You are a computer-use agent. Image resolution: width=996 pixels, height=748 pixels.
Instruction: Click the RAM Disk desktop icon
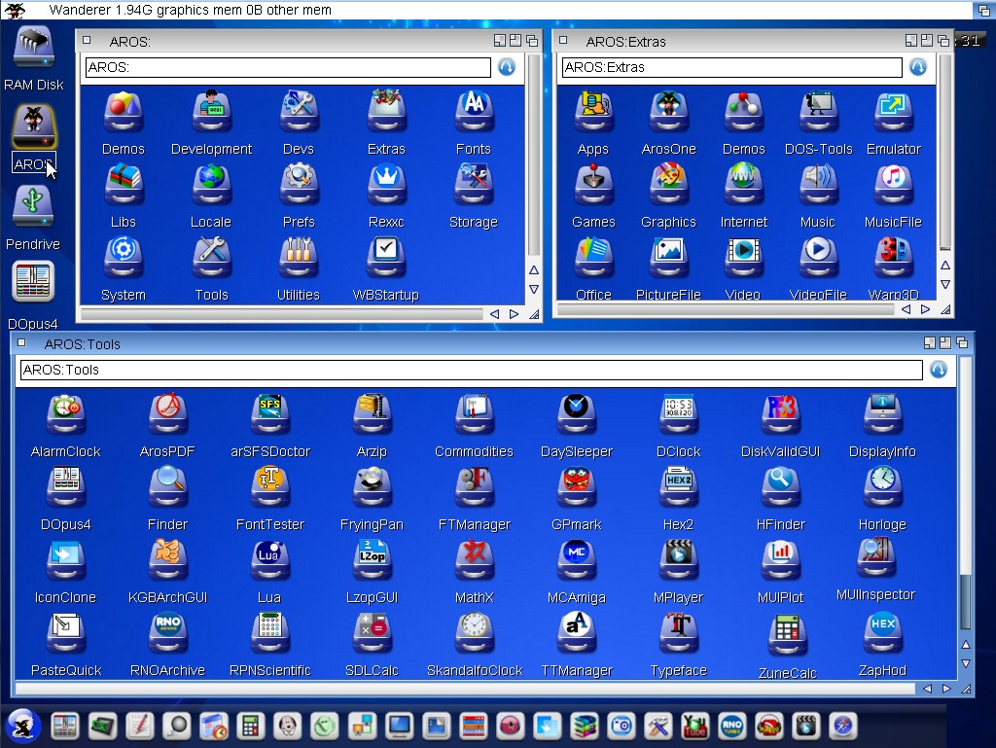[33, 49]
